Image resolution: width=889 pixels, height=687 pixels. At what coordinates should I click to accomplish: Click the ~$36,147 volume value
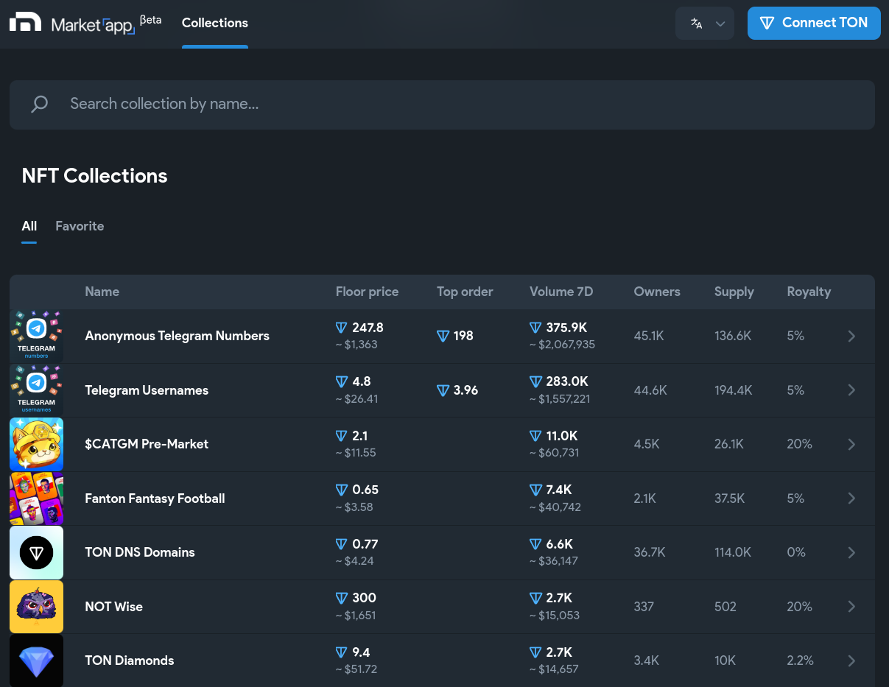[554, 561]
